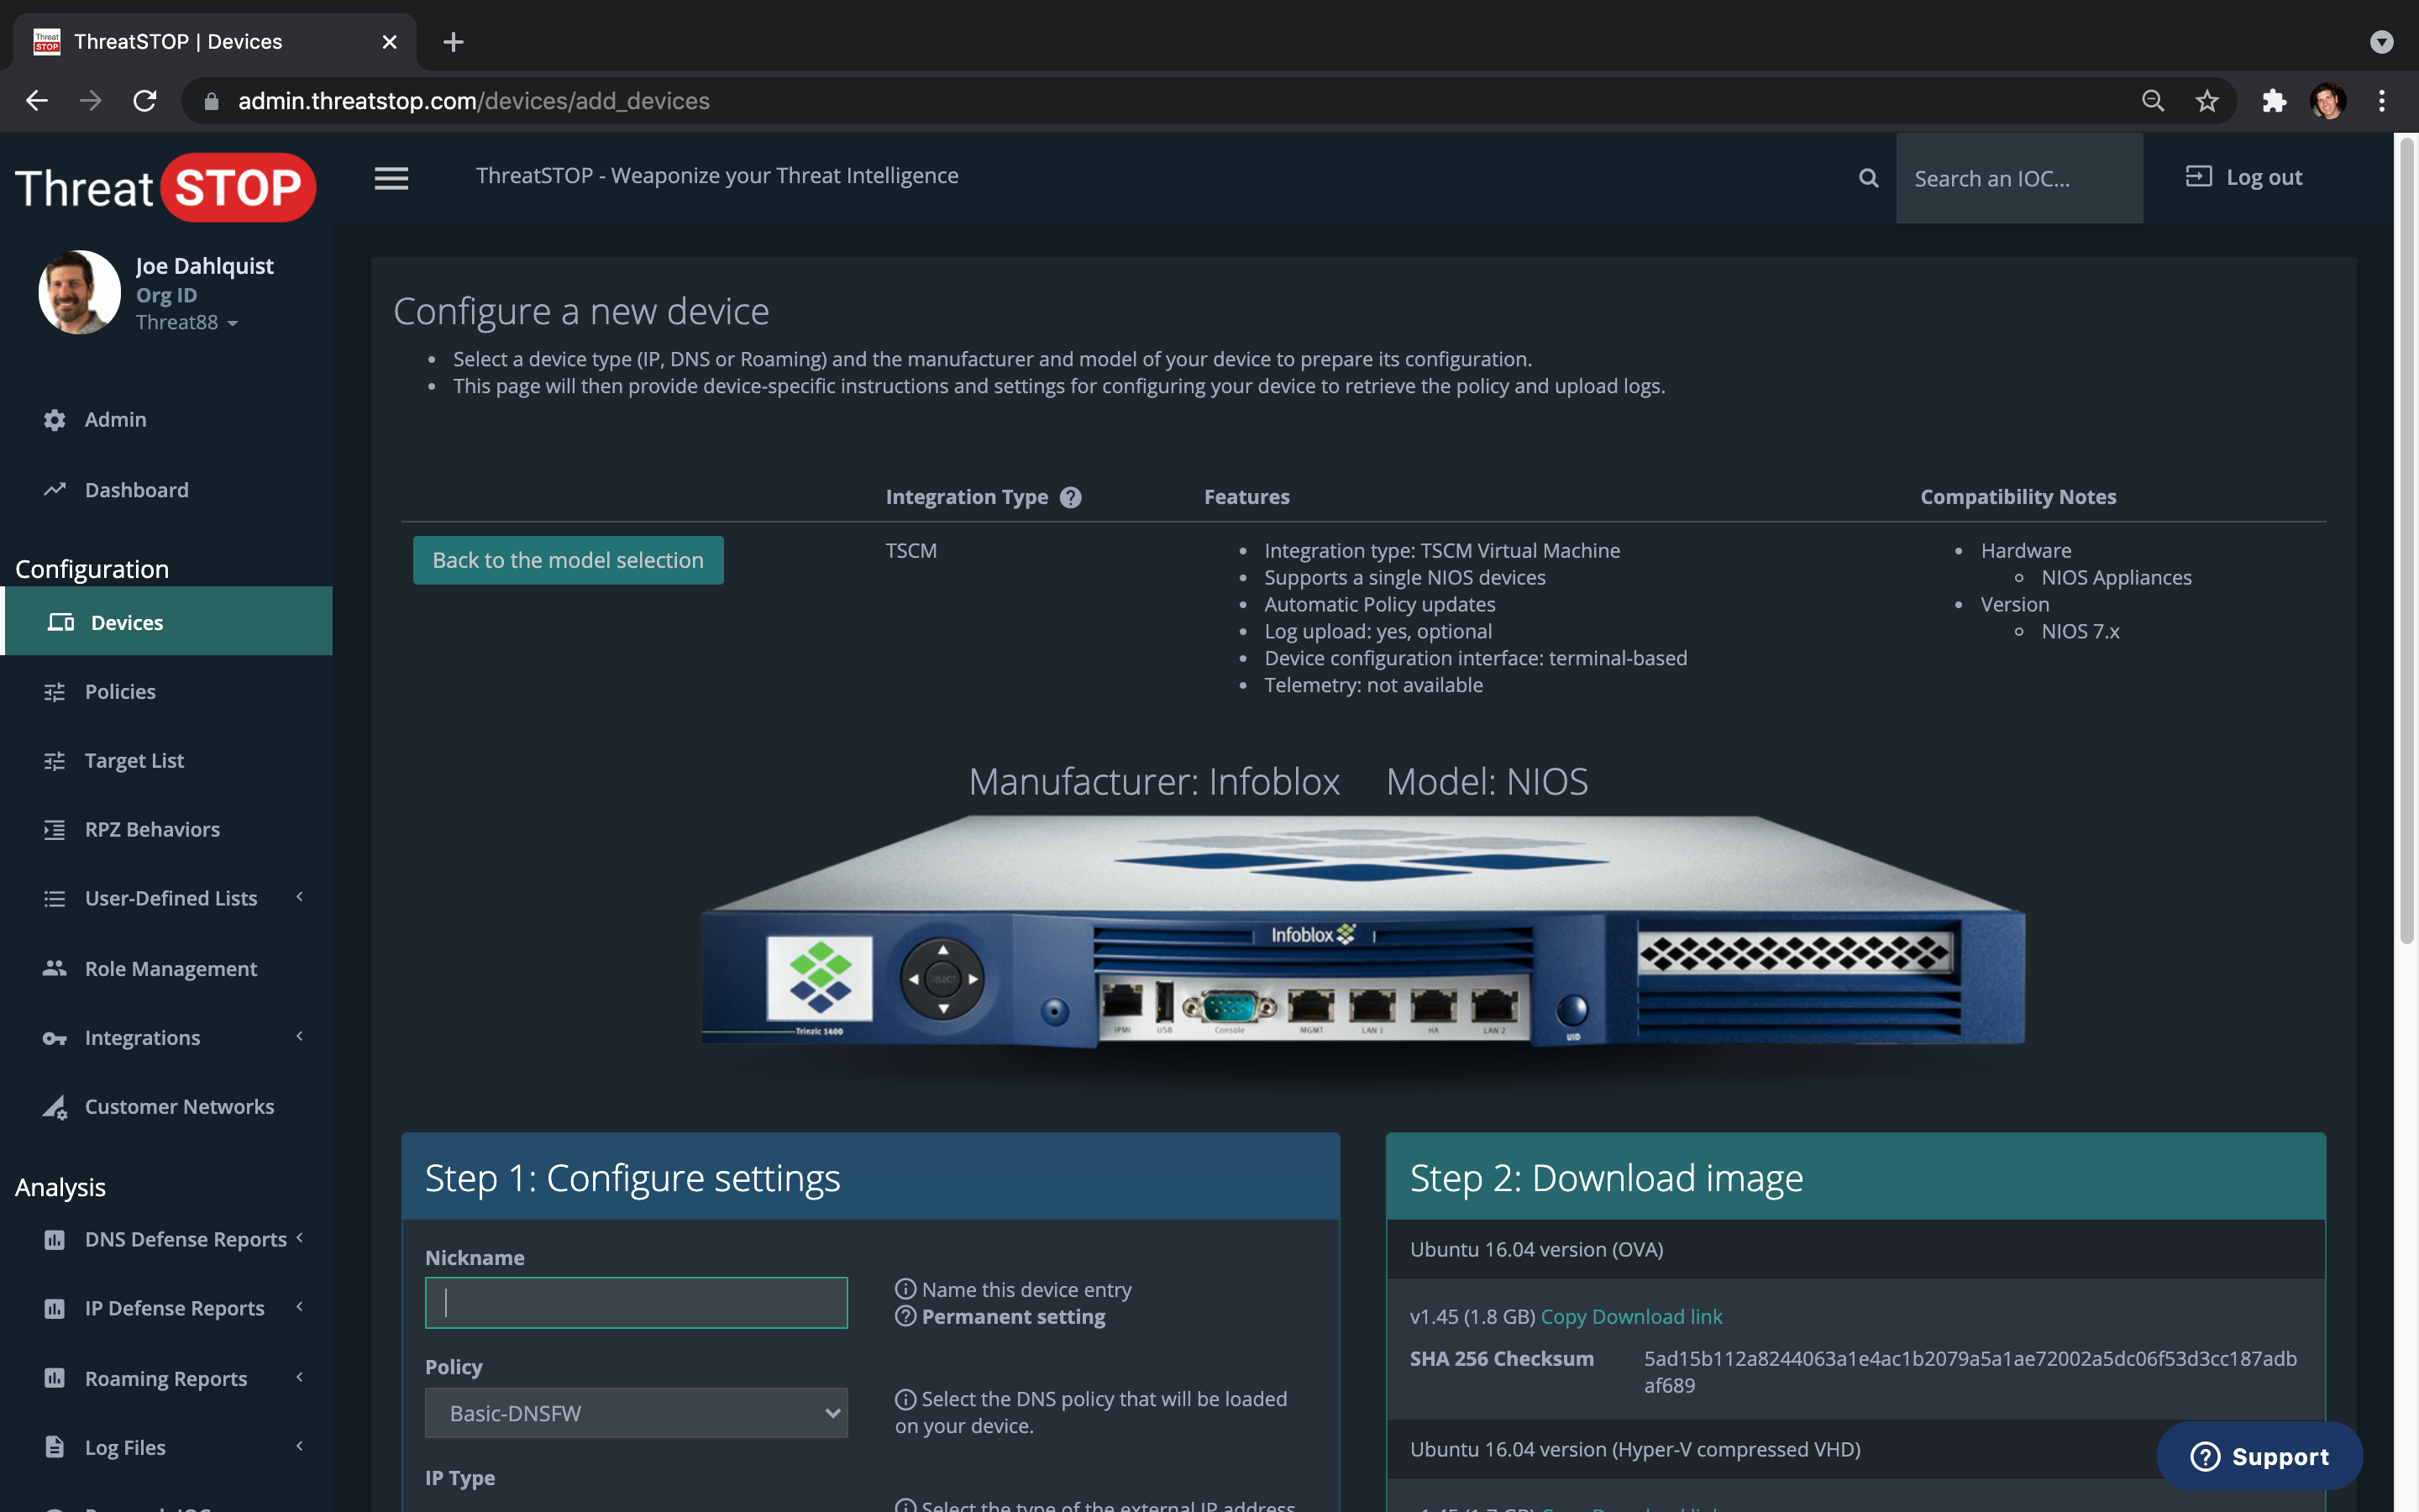Click Back to the model selection
This screenshot has width=2419, height=1512.
567,560
